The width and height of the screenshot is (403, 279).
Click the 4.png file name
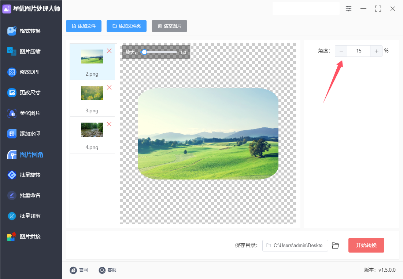click(92, 147)
